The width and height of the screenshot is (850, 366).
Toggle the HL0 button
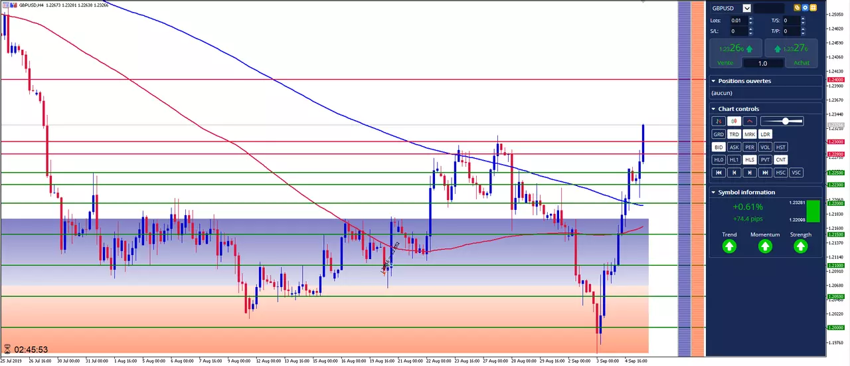coord(719,159)
